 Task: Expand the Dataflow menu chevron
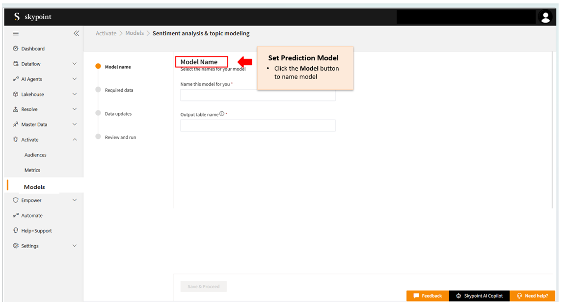(75, 64)
